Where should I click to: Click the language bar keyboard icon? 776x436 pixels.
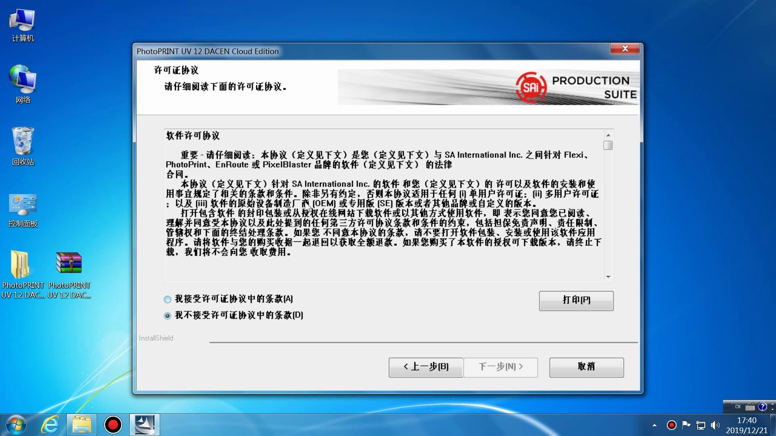point(750,407)
